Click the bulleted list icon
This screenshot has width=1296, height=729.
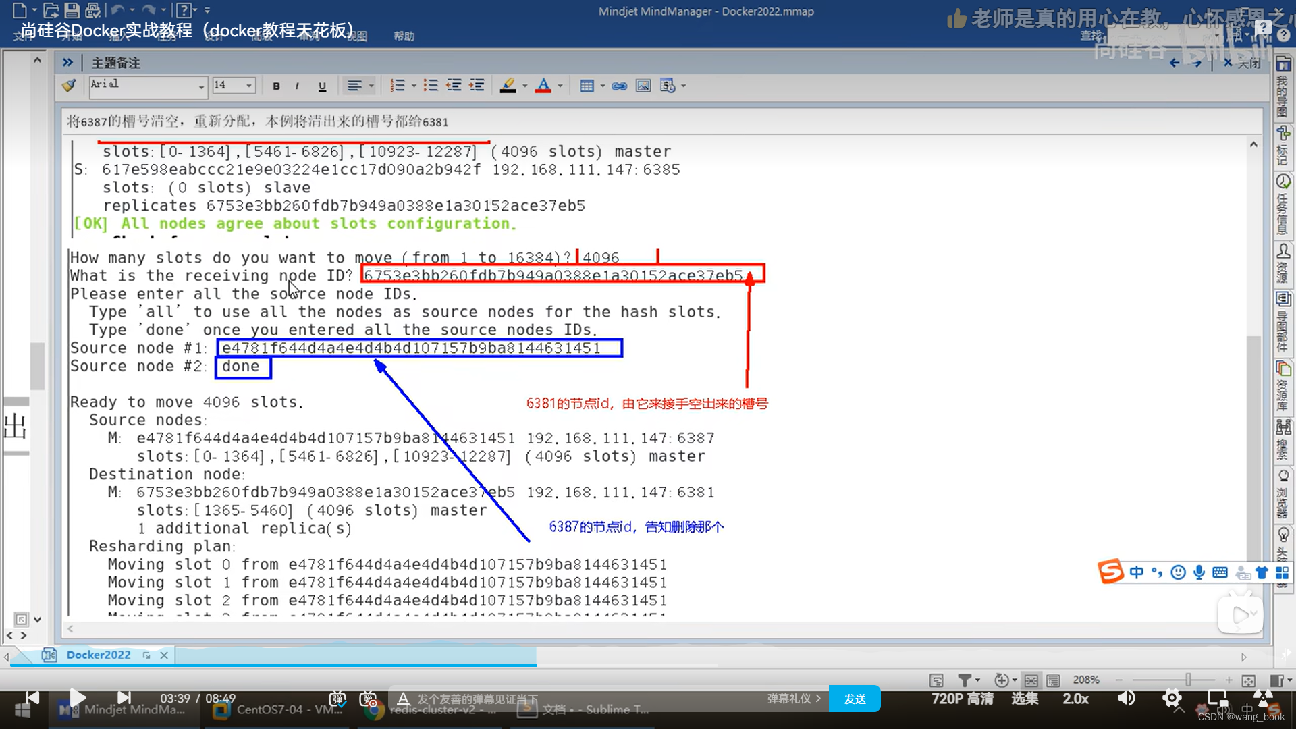[x=430, y=86]
